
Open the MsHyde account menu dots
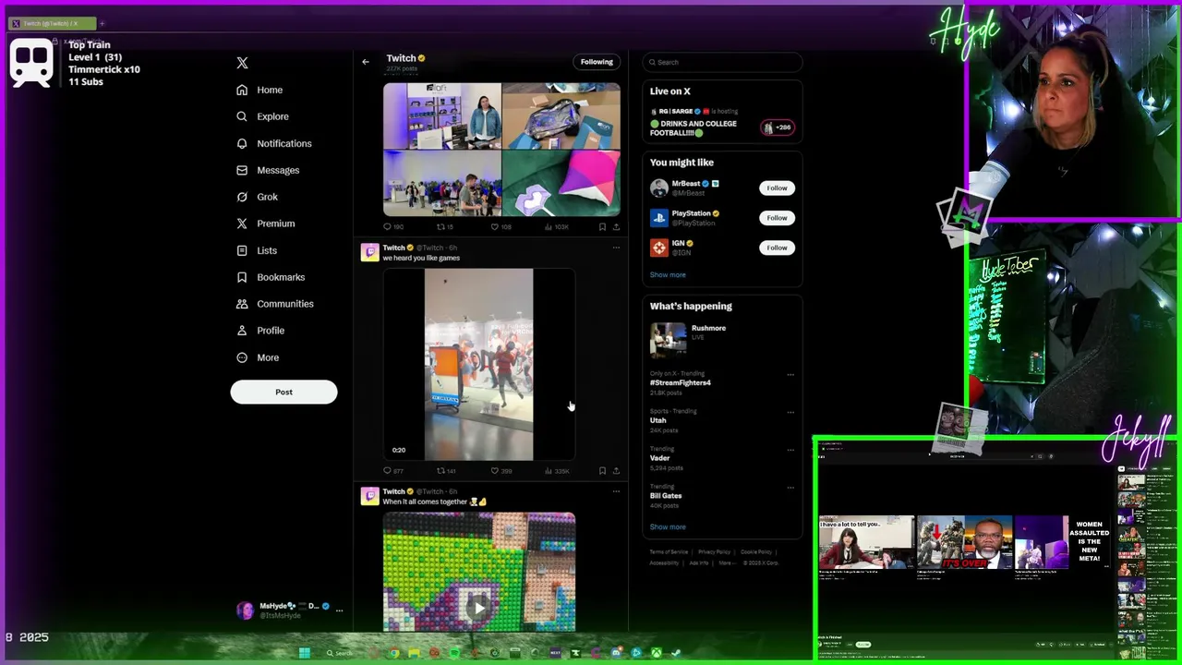[339, 611]
